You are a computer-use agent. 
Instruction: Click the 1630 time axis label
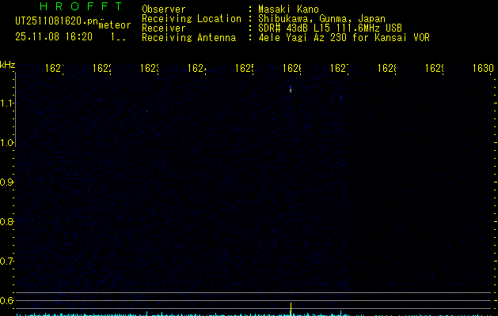483,68
